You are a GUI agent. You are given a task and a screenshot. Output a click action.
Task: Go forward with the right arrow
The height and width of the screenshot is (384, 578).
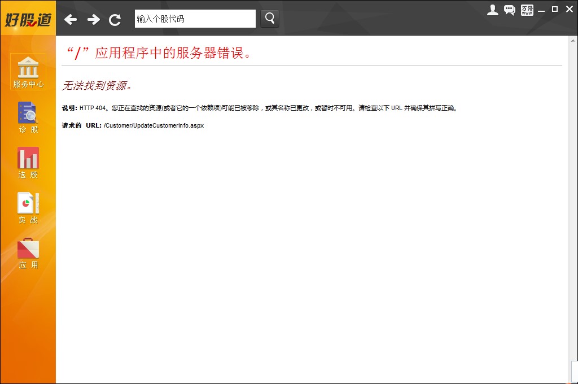93,20
